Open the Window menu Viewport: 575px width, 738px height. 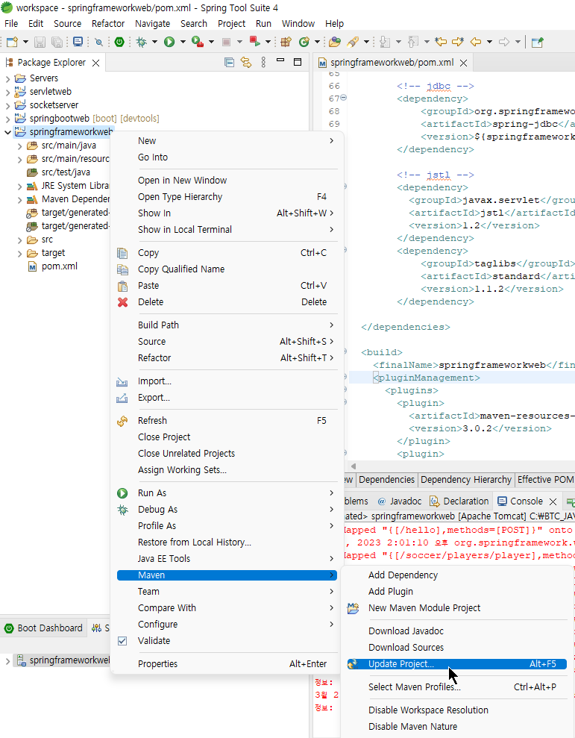[x=298, y=24]
